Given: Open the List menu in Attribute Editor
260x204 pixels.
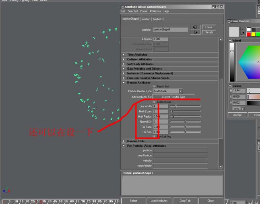Looking at the screenshot, I should [123, 11].
